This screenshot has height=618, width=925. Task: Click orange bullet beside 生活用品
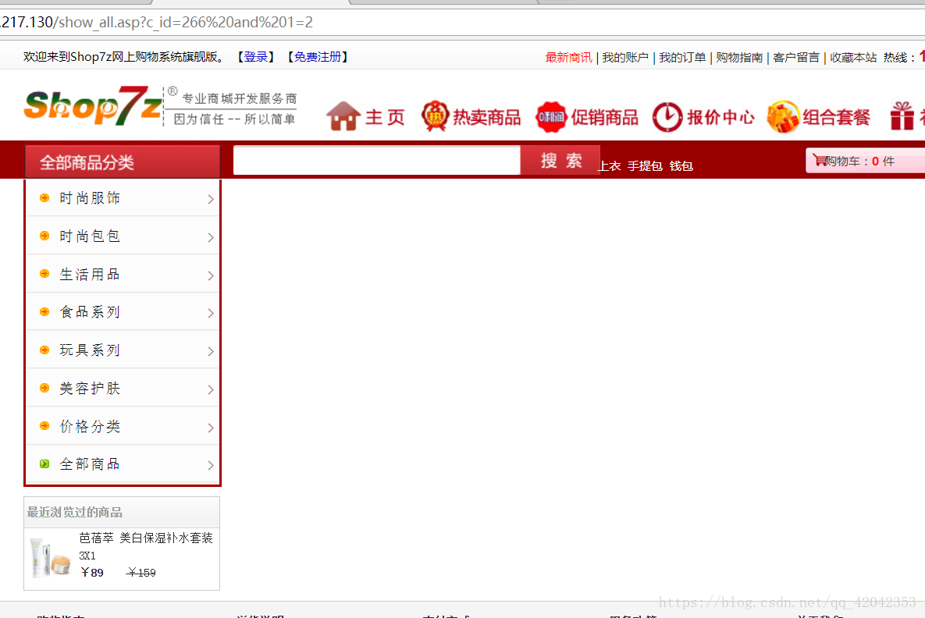[44, 274]
